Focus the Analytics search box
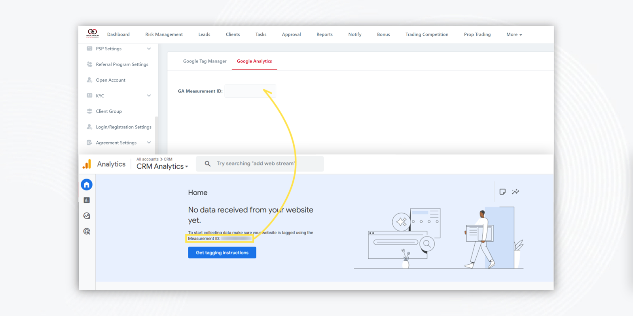This screenshot has width=633, height=316. pos(260,164)
